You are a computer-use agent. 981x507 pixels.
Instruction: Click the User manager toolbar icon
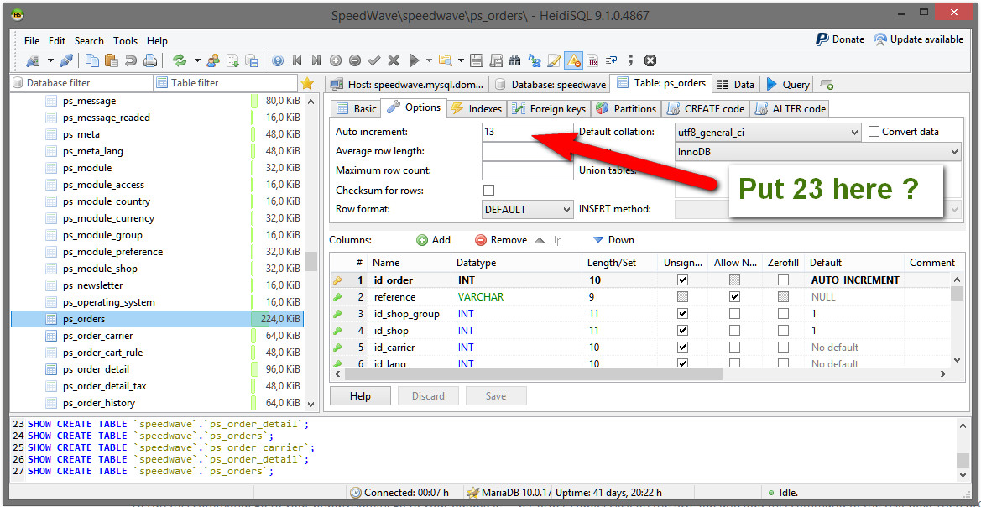pyautogui.click(x=213, y=60)
